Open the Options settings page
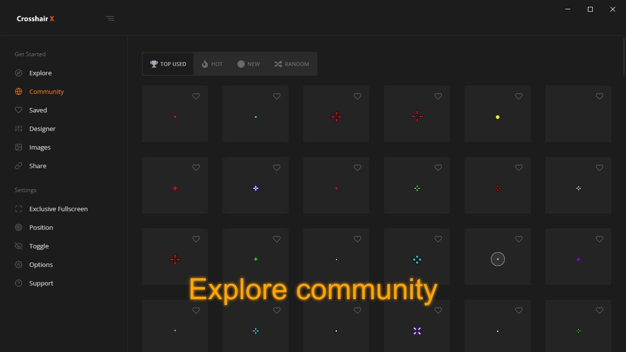The width and height of the screenshot is (626, 352). (x=41, y=264)
